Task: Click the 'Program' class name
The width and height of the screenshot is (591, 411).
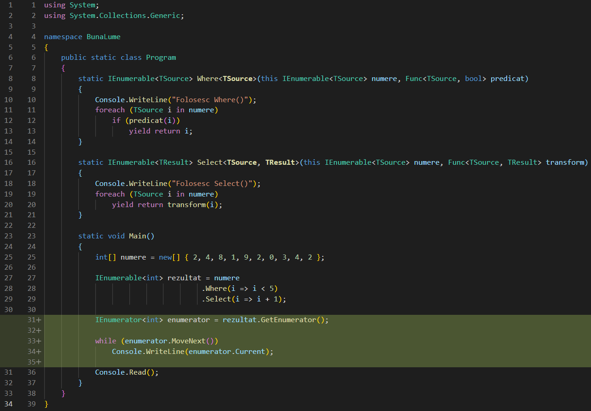Action: (161, 58)
